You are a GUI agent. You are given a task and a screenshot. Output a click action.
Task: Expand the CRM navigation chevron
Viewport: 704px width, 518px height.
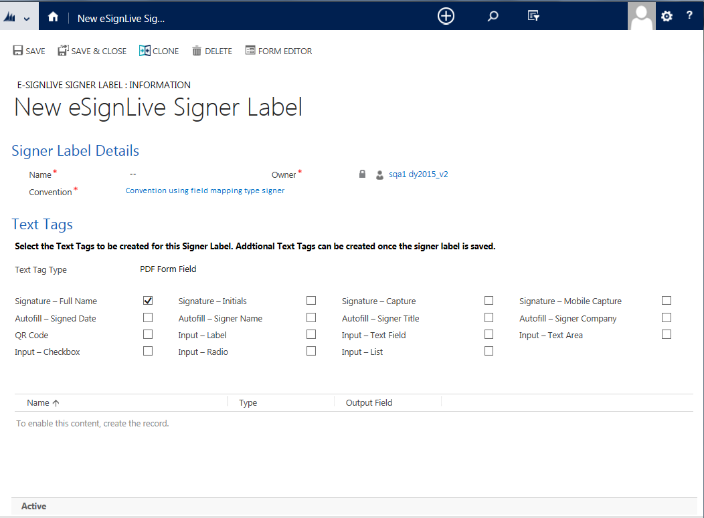coord(27,19)
